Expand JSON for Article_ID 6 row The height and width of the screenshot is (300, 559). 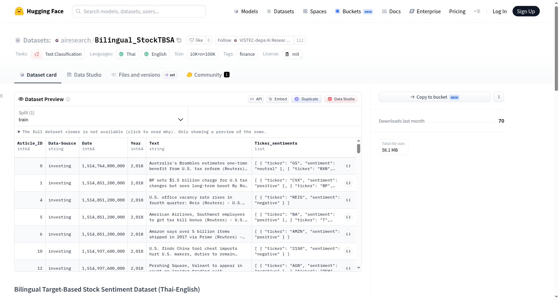pyautogui.click(x=348, y=234)
